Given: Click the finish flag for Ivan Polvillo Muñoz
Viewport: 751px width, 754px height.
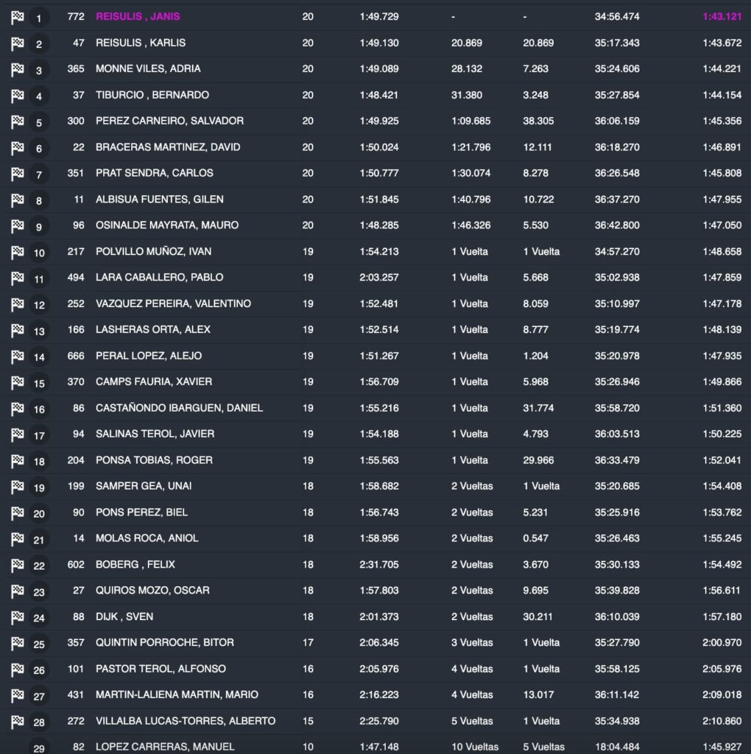Looking at the screenshot, I should (17, 253).
